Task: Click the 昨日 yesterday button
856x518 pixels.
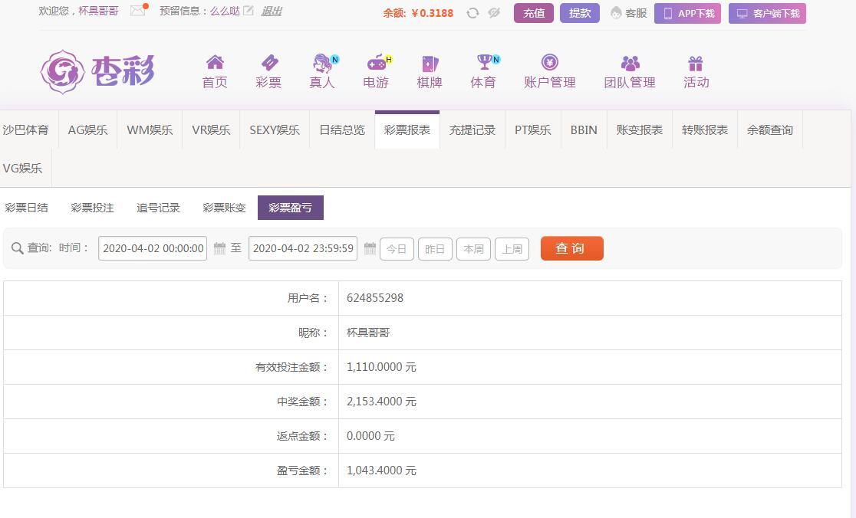Action: click(435, 248)
